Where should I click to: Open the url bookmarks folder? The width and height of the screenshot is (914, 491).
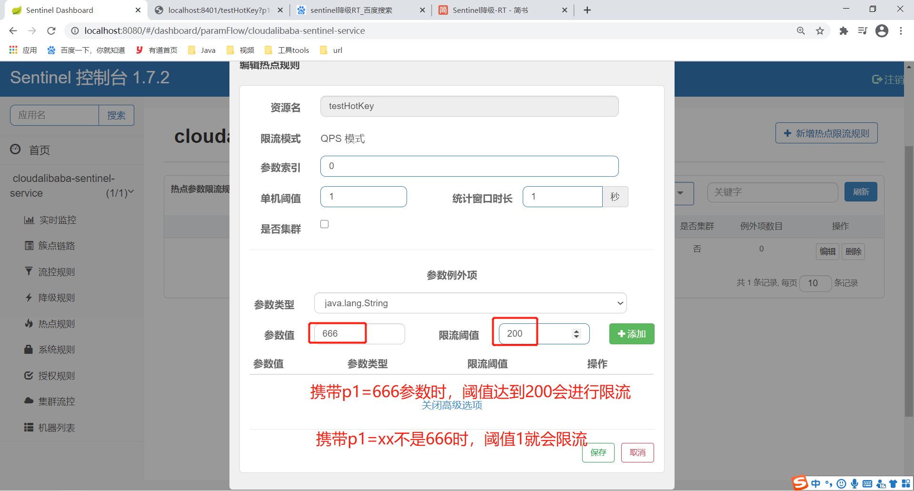pos(331,50)
